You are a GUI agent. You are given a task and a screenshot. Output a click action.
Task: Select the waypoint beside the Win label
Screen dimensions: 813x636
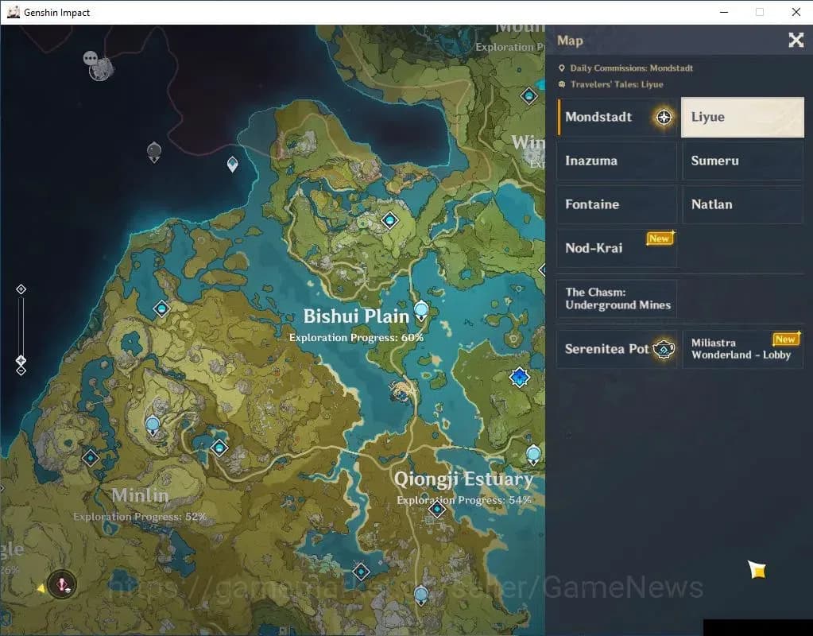(528, 95)
